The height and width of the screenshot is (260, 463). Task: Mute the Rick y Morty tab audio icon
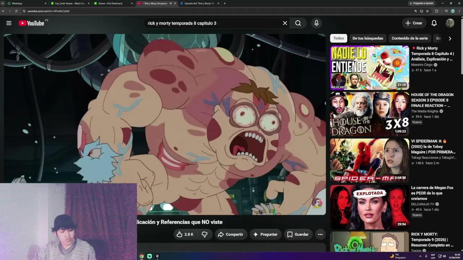coord(170,3)
